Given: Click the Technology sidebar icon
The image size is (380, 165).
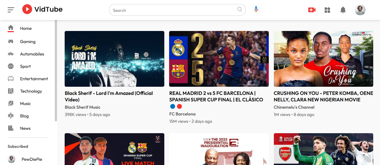Looking at the screenshot, I should pos(11,91).
